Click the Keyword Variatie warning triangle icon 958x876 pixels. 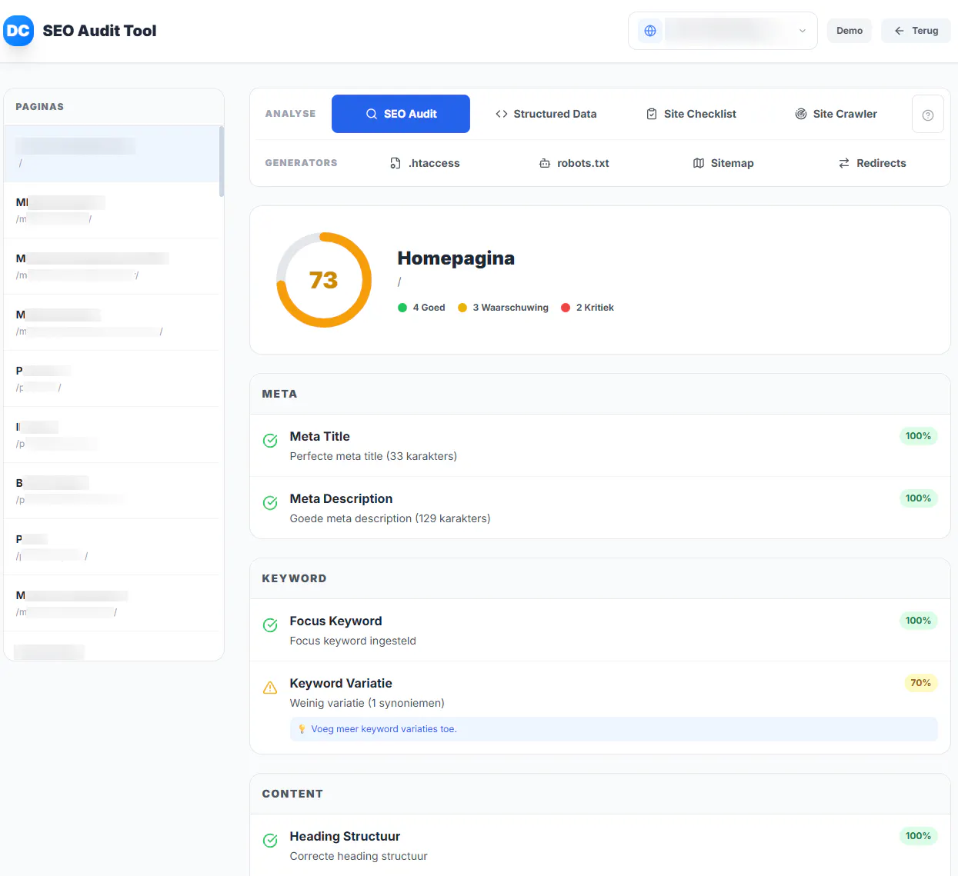tap(270, 688)
